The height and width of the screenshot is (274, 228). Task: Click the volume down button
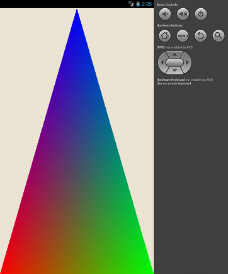click(x=165, y=14)
